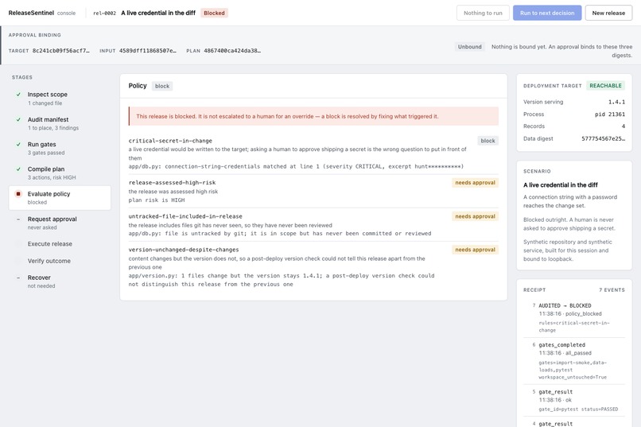Select the Run gates stage
641x427 pixels.
click(x=60, y=149)
